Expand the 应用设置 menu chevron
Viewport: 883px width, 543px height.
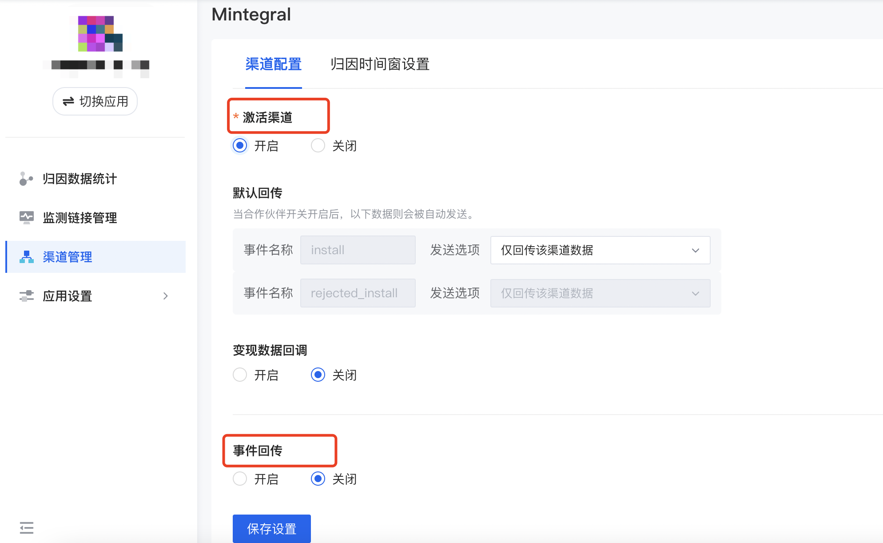click(x=166, y=296)
